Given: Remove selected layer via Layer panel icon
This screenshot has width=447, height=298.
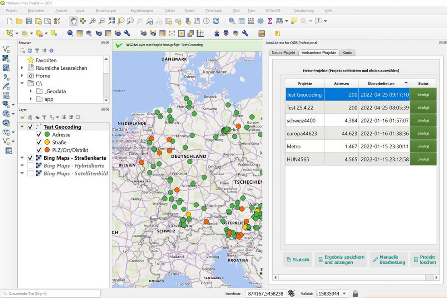Looking at the screenshot, I should tap(78, 117).
